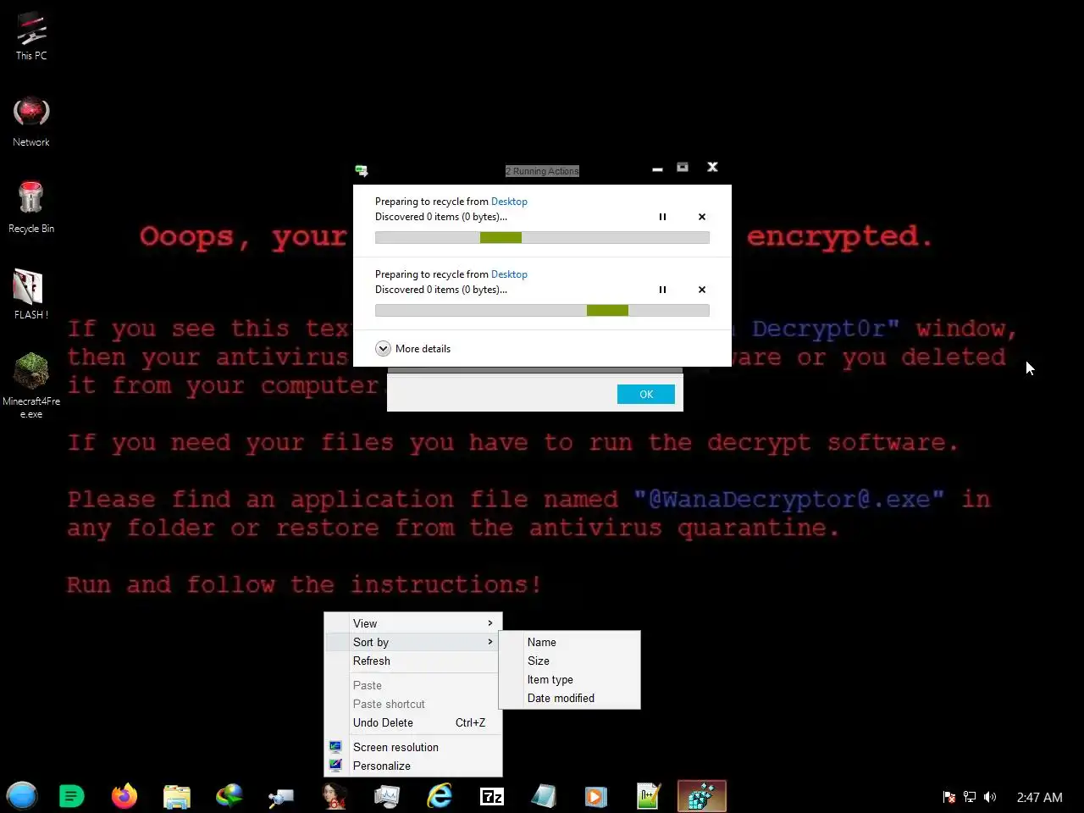The image size is (1084, 813).
Task: Cancel the first recycle operation
Action: click(x=702, y=217)
